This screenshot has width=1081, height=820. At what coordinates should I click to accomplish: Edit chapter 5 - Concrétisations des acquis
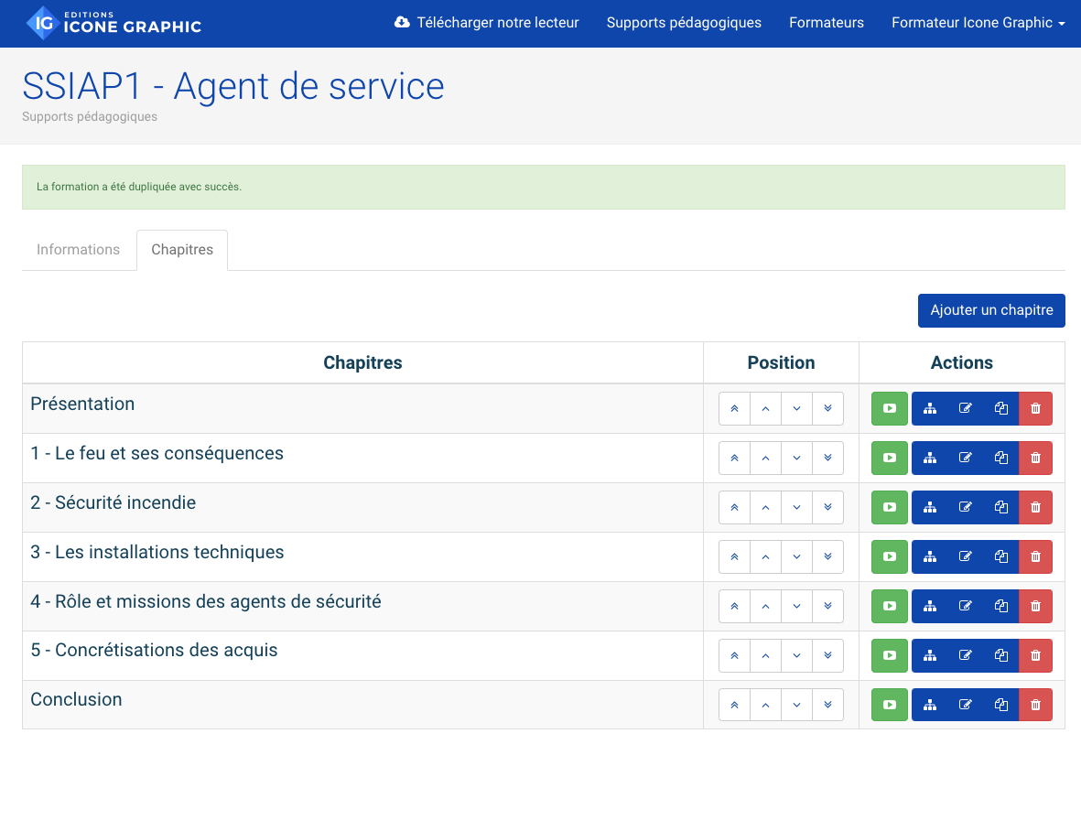point(965,655)
